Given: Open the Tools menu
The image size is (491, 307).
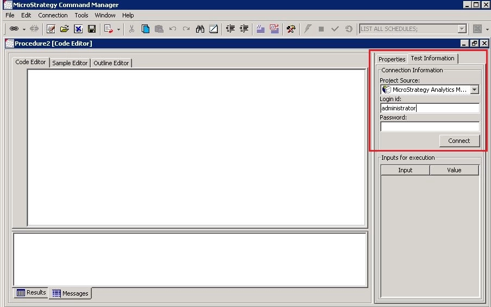Looking at the screenshot, I should (81, 15).
